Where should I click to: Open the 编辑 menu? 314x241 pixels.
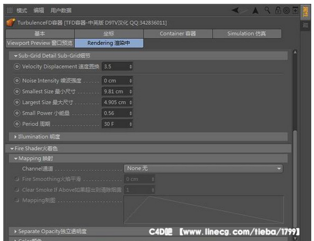point(39,10)
